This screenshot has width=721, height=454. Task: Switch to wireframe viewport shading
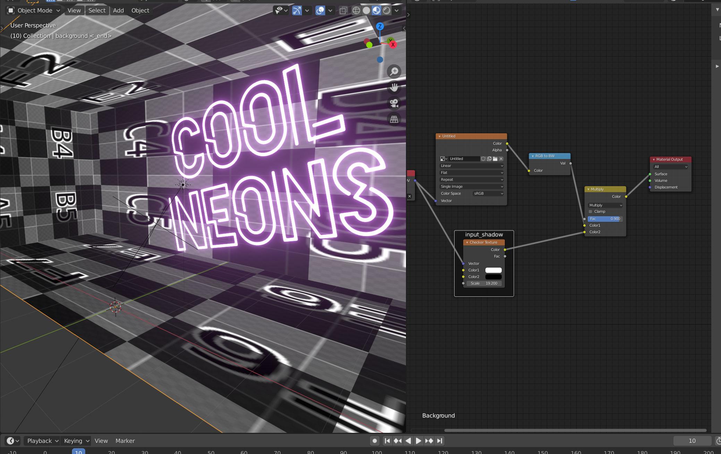[x=356, y=10]
